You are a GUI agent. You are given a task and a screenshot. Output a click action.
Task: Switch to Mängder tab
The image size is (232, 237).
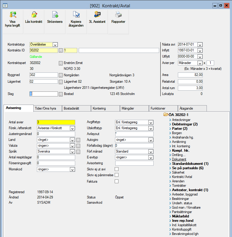pyautogui.click(x=134, y=108)
